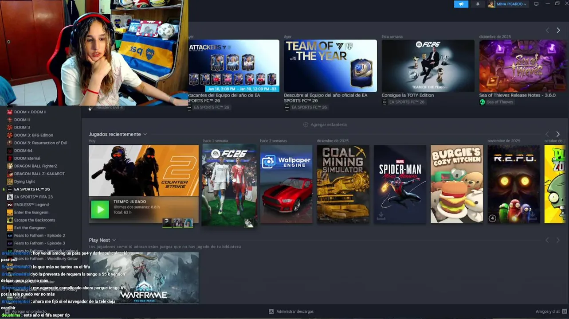Click the Dying Light game icon in sidebar

[x=10, y=181]
